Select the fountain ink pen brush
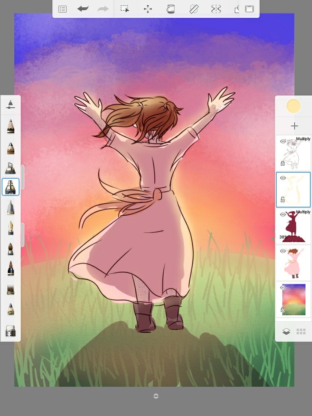 click(11, 227)
